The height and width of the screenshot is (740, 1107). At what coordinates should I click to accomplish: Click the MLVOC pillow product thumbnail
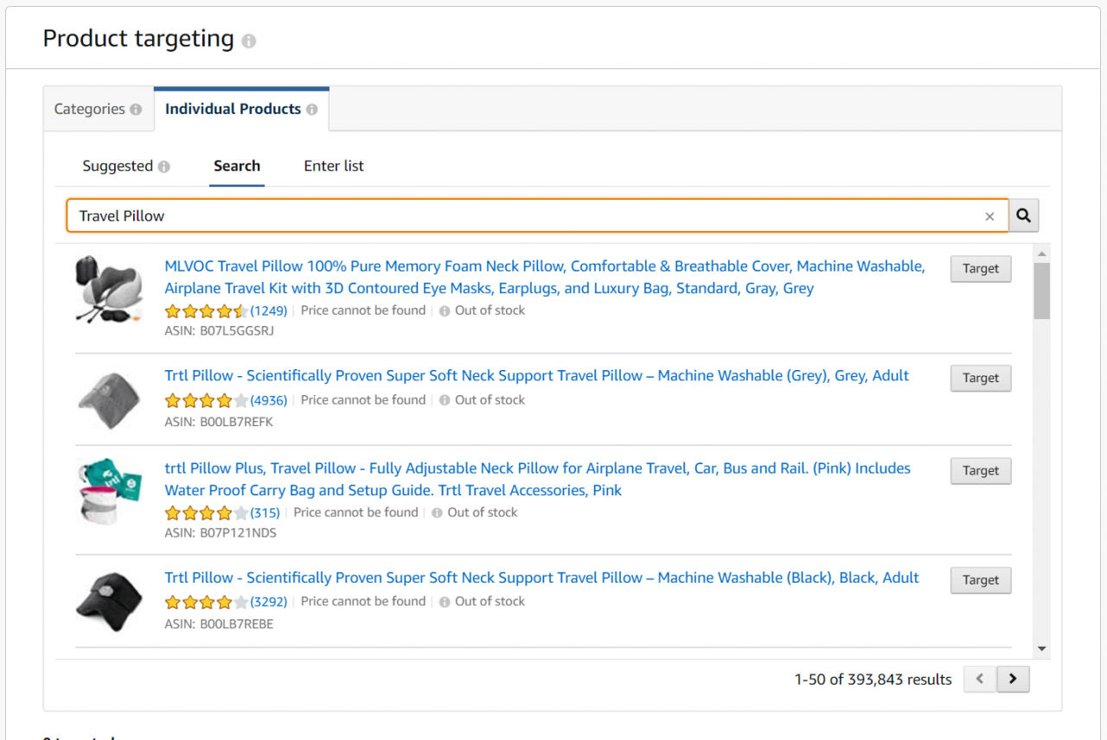[109, 290]
